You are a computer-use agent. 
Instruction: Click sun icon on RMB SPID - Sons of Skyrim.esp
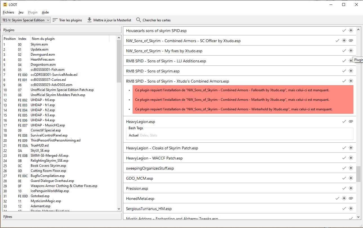(351, 71)
